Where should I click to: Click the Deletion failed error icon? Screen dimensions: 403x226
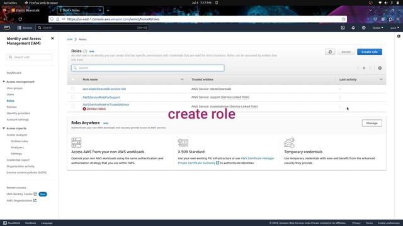(x=84, y=109)
